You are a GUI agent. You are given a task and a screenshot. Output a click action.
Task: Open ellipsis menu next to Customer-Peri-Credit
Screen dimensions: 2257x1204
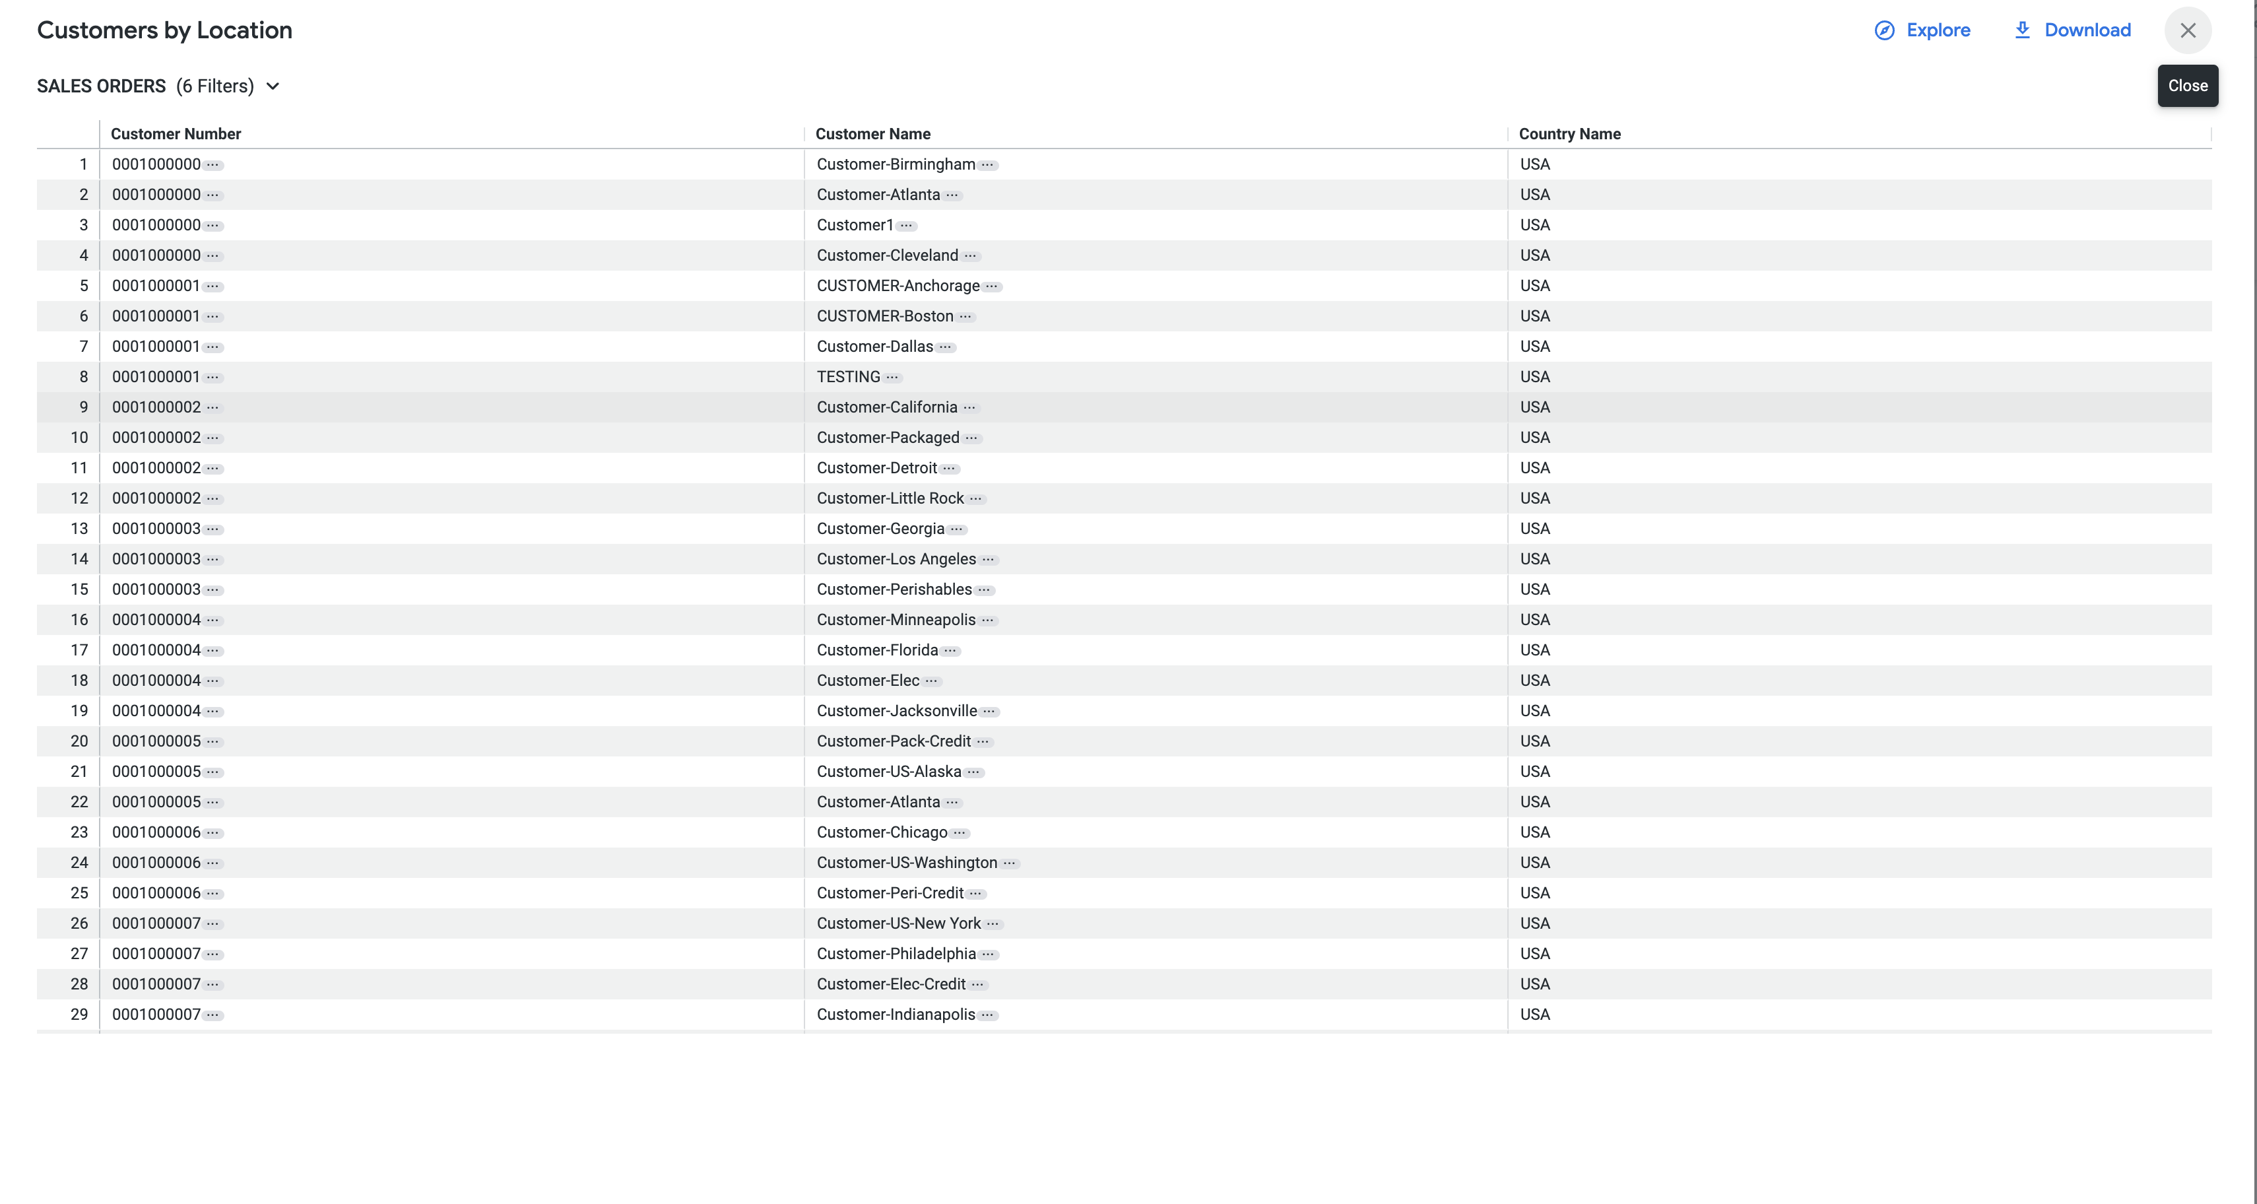(976, 894)
